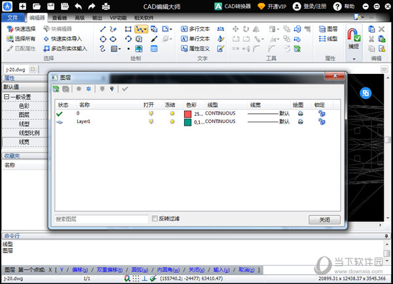Viewport: 393px width, 284px height.
Task: Print with the printer icon
Action: 105,7
